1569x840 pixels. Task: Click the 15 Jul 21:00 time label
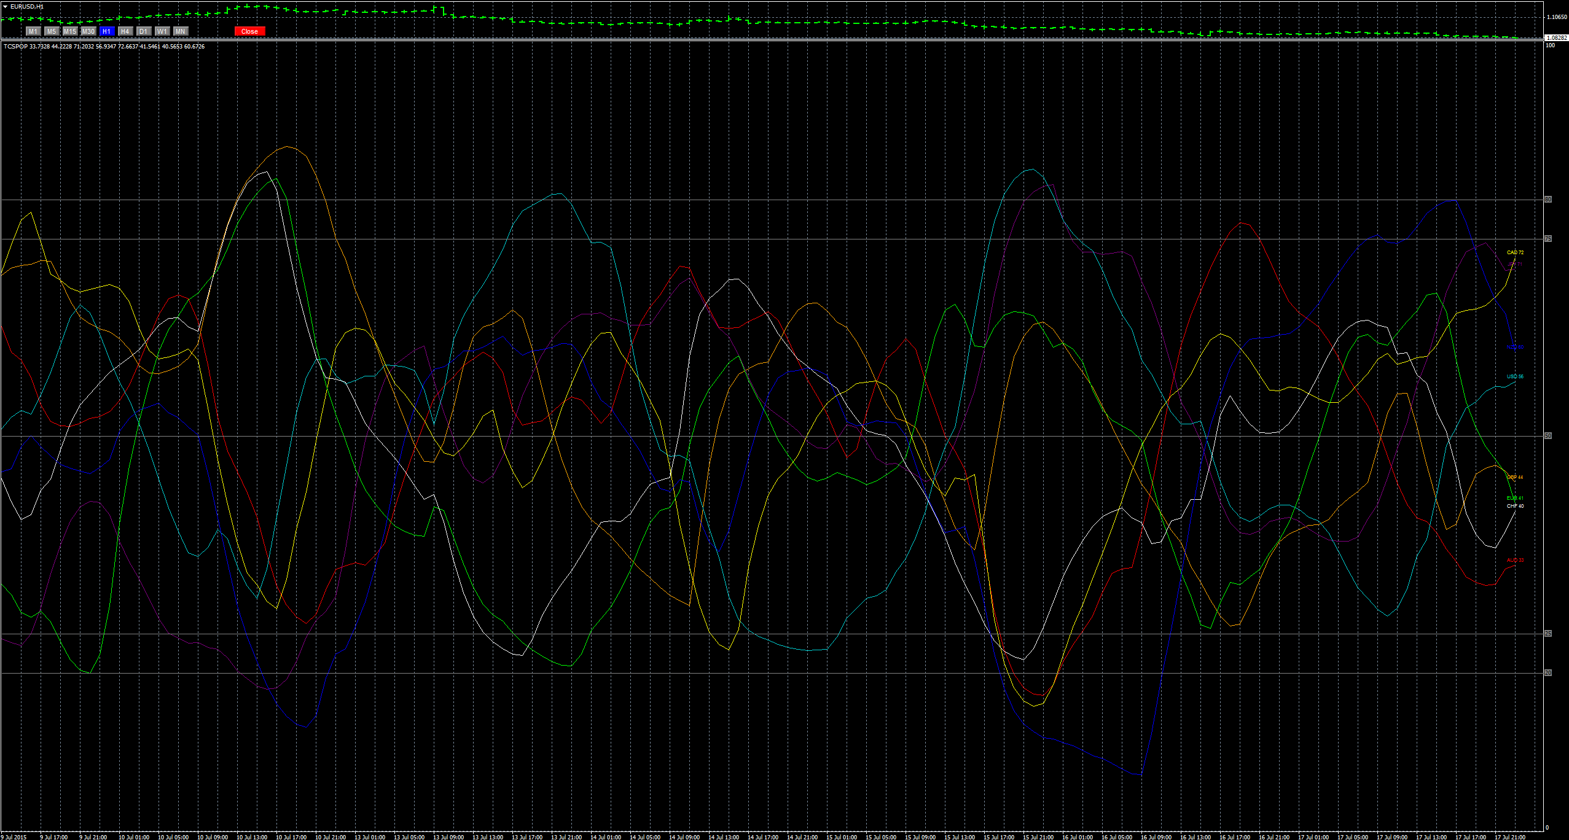1038,836
